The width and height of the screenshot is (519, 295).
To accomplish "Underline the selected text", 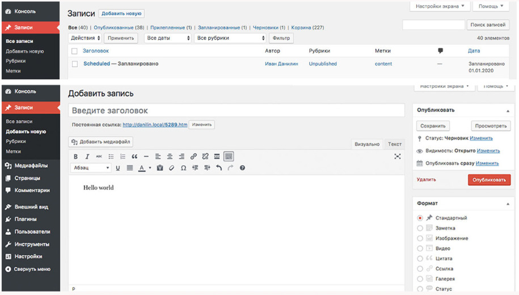I will coord(118,168).
